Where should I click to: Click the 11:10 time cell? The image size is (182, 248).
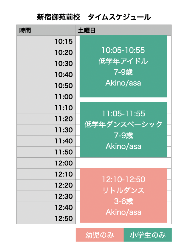click(x=46, y=108)
